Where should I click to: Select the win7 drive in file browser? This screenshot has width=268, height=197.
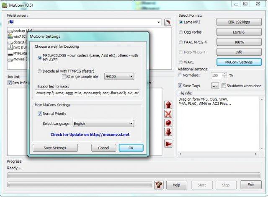(x=17, y=36)
